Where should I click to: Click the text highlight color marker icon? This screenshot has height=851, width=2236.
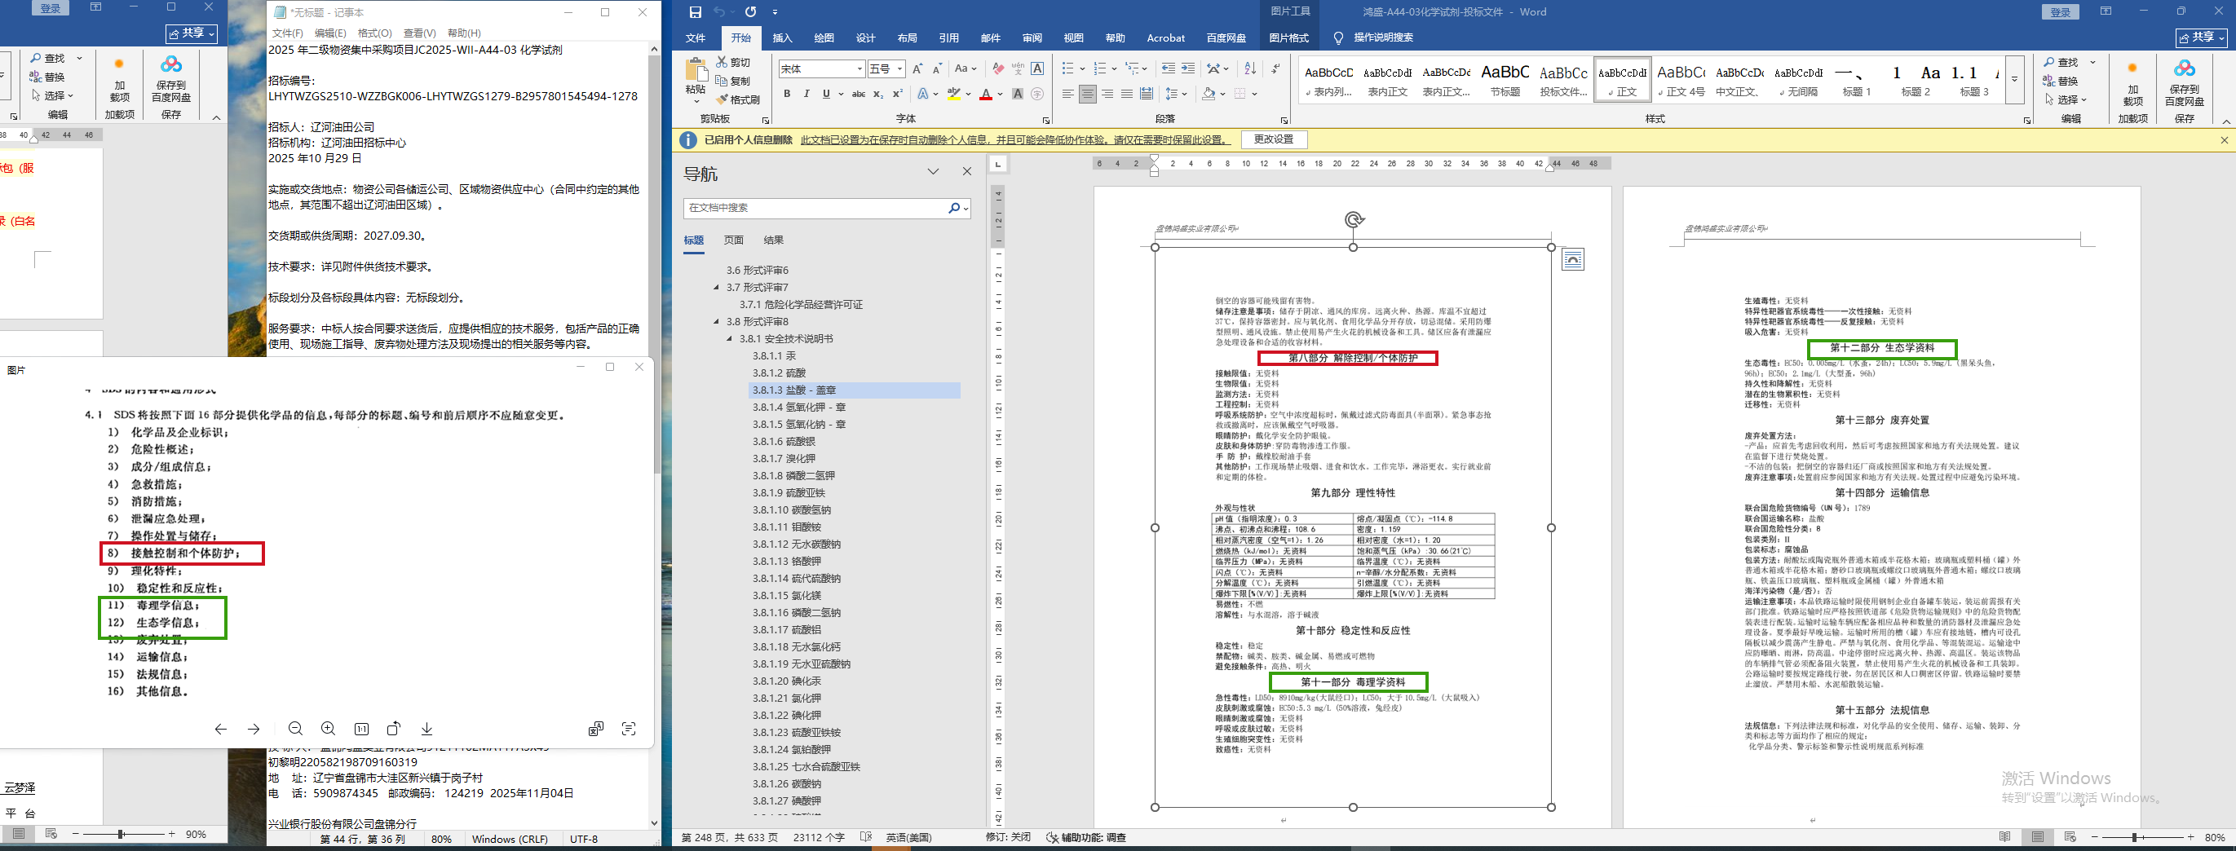954,94
